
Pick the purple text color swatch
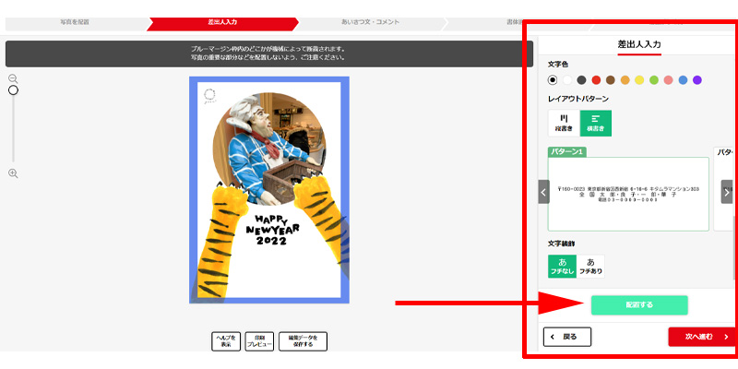[697, 80]
